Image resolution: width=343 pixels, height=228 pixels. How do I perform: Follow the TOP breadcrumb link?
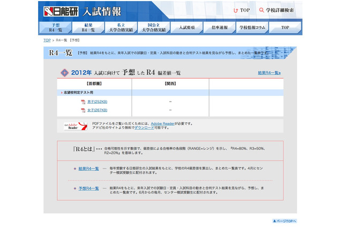[x=47, y=40]
